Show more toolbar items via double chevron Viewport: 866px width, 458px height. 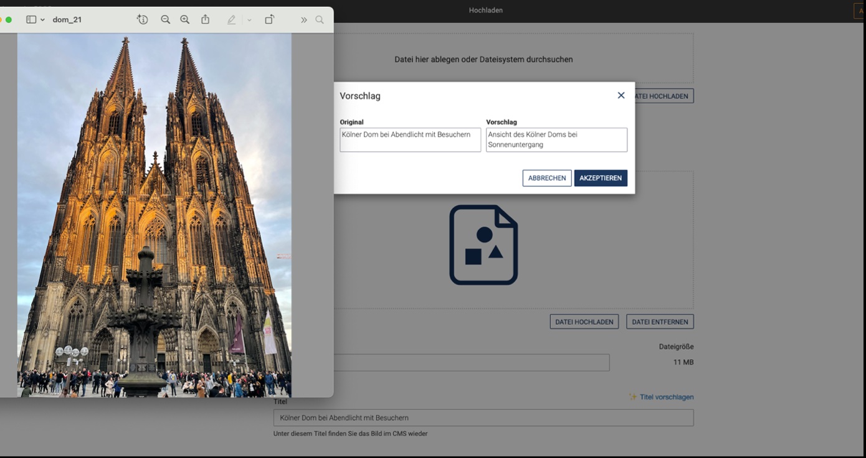[303, 20]
